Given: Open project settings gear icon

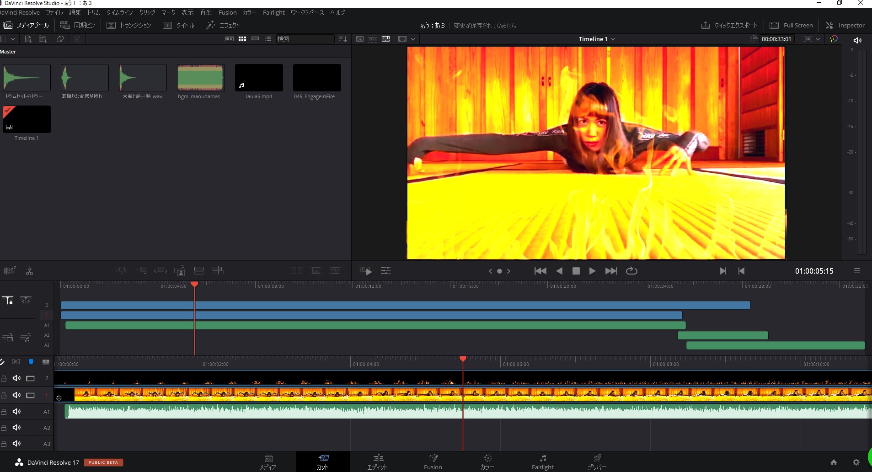Looking at the screenshot, I should click(856, 462).
